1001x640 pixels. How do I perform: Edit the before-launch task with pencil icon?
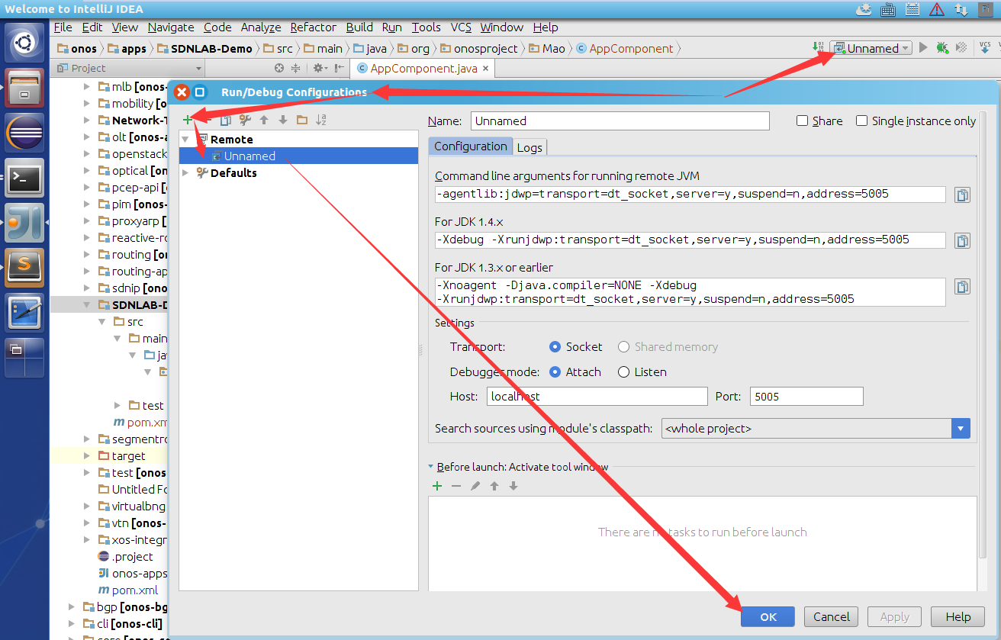pos(475,486)
